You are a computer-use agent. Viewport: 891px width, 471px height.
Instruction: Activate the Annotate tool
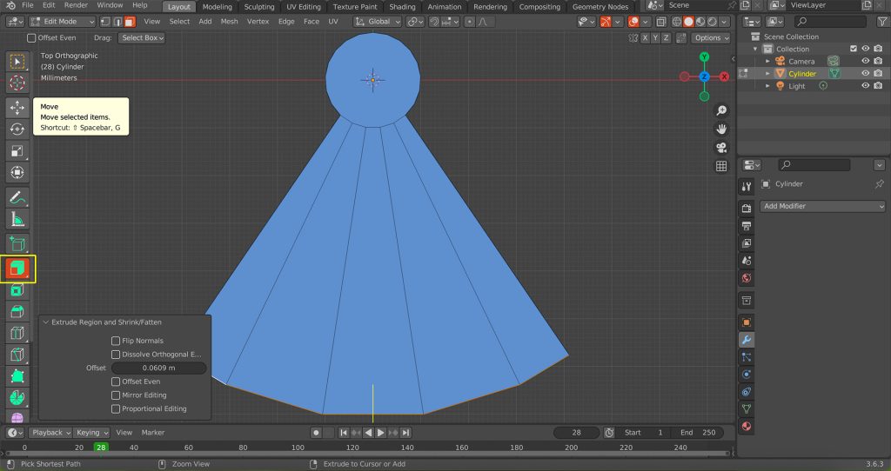17,197
